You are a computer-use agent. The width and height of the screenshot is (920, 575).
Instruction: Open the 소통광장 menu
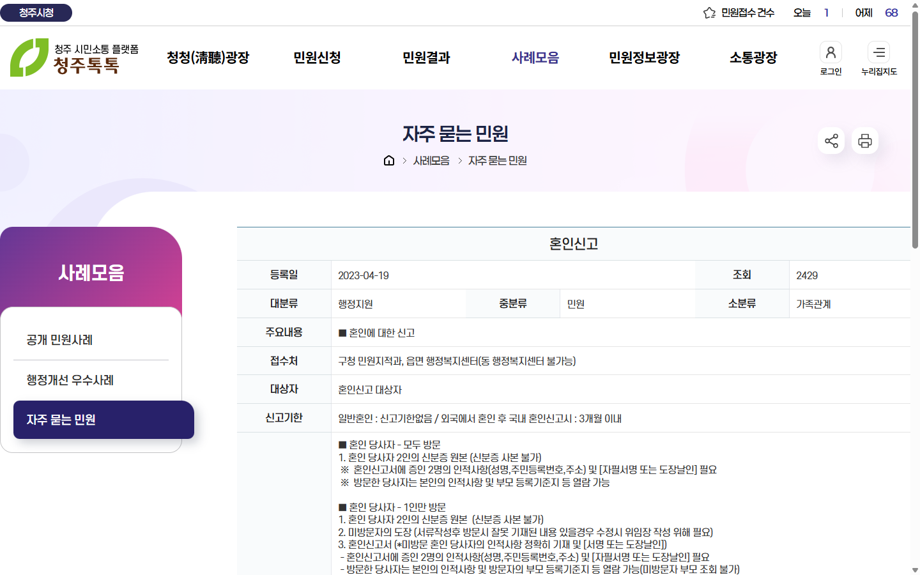[x=754, y=57]
